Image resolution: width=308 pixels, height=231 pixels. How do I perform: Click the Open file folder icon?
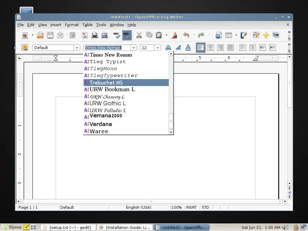coord(40,35)
